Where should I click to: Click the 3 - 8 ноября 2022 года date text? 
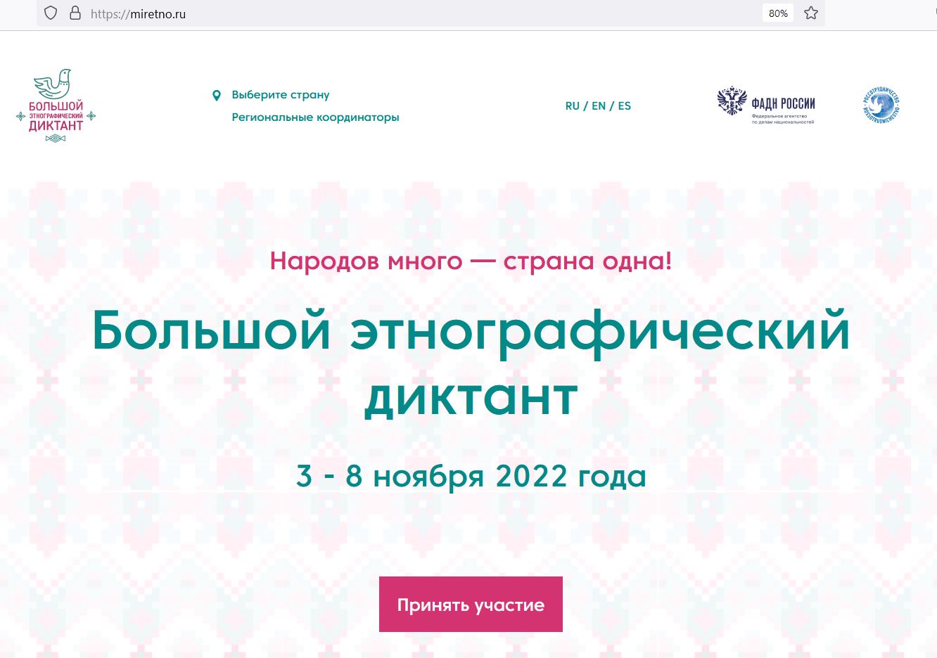(x=471, y=475)
